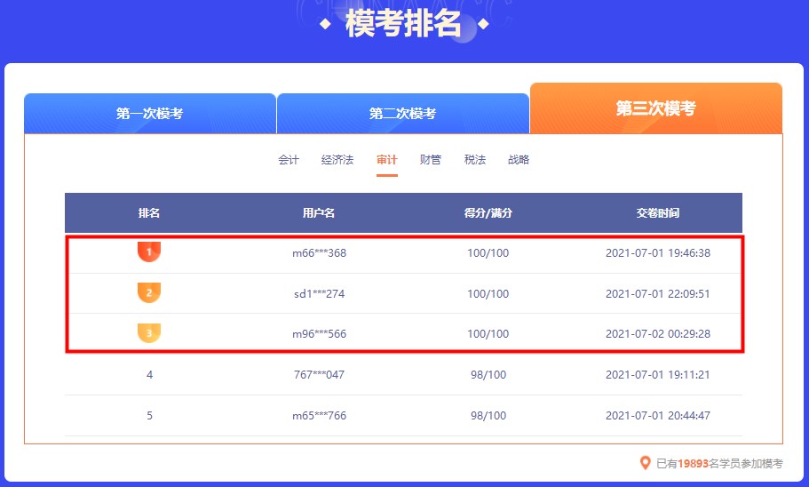
Task: Click rank number 5
Action: pos(149,416)
